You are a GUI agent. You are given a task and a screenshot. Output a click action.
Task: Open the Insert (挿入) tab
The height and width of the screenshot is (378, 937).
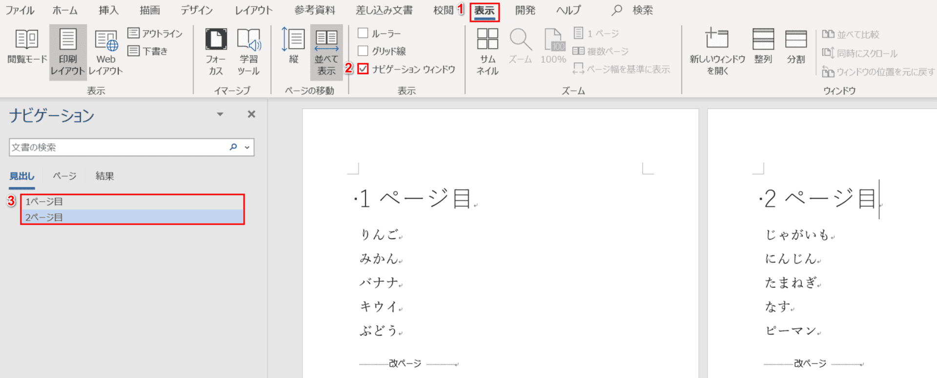109,10
